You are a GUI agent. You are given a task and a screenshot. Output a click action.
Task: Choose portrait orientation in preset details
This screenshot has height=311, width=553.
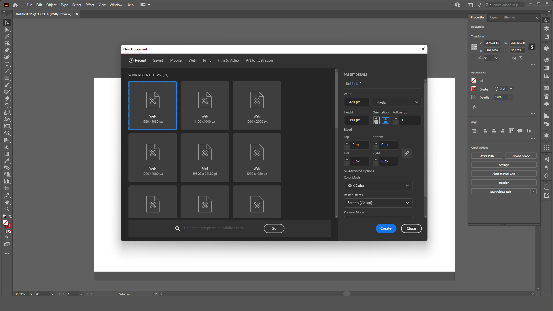[376, 120]
